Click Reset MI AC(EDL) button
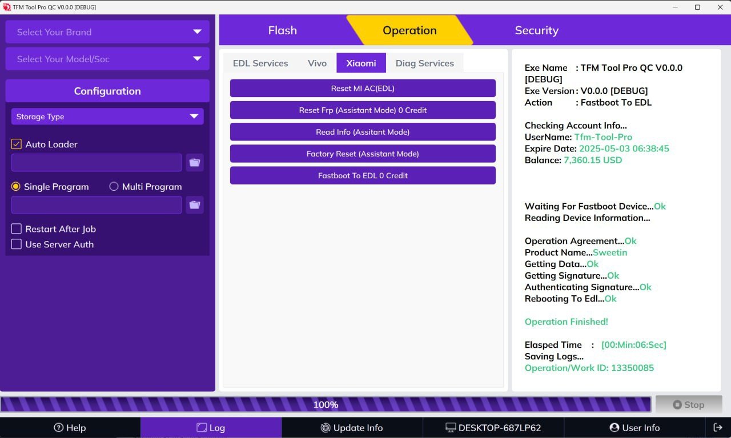Image resolution: width=731 pixels, height=438 pixels. point(363,89)
